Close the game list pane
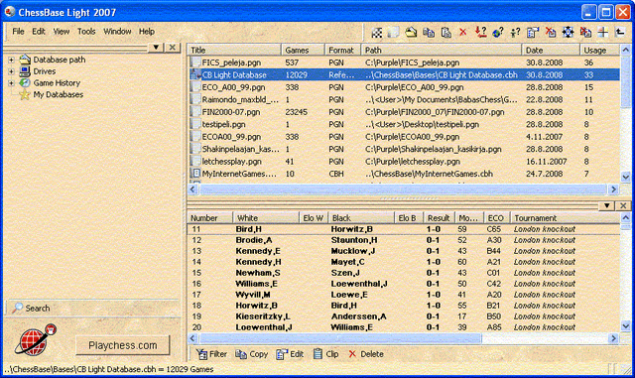Viewport: 635px width, 378px height. click(x=623, y=205)
